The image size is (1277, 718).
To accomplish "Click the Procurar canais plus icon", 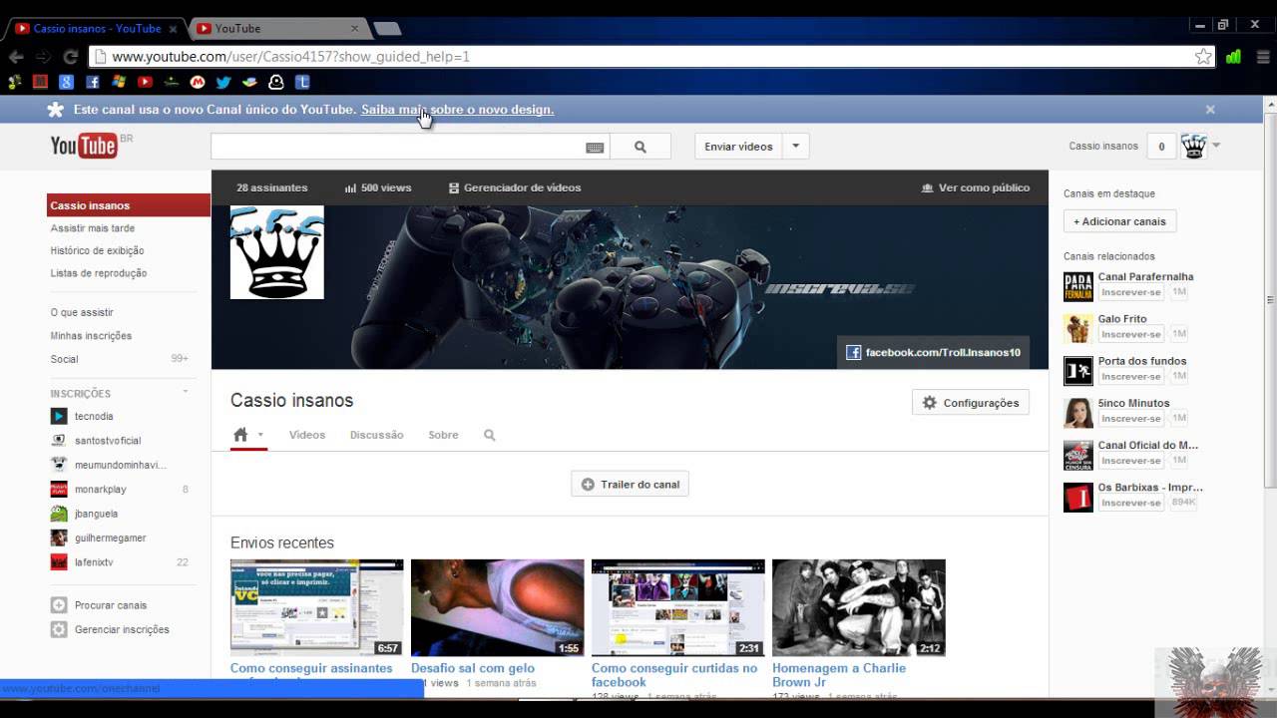I will click(x=59, y=605).
